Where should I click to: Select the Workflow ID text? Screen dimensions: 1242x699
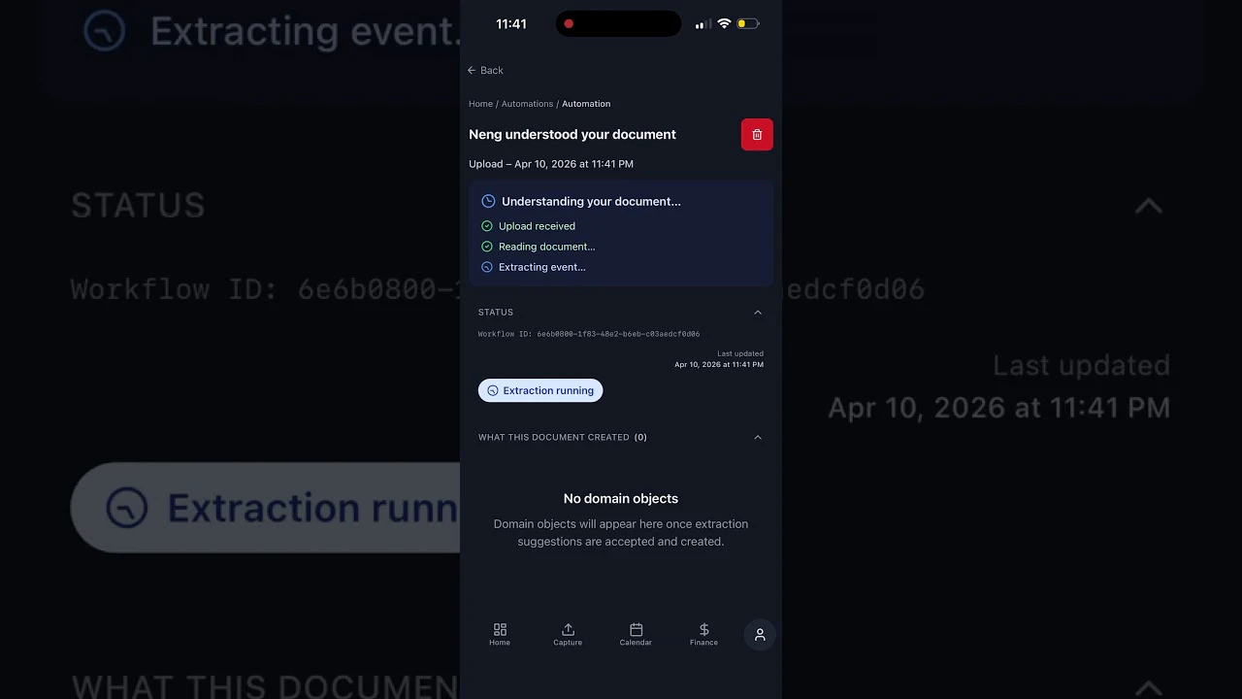tap(589, 334)
